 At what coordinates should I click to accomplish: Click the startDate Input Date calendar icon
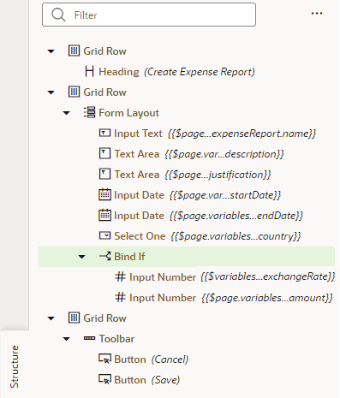pos(104,194)
